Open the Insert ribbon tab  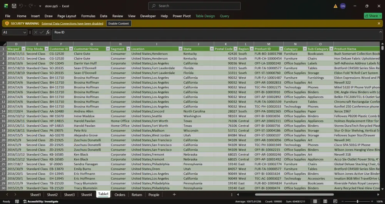tap(35, 16)
